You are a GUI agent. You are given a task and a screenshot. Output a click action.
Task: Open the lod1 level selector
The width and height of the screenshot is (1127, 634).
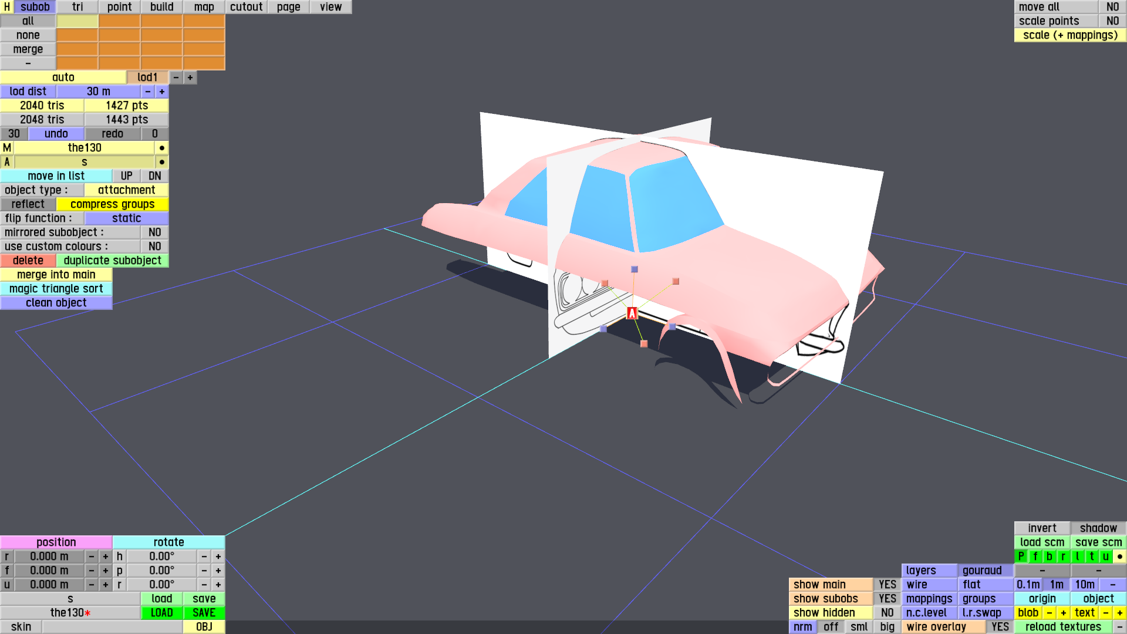pyautogui.click(x=147, y=77)
